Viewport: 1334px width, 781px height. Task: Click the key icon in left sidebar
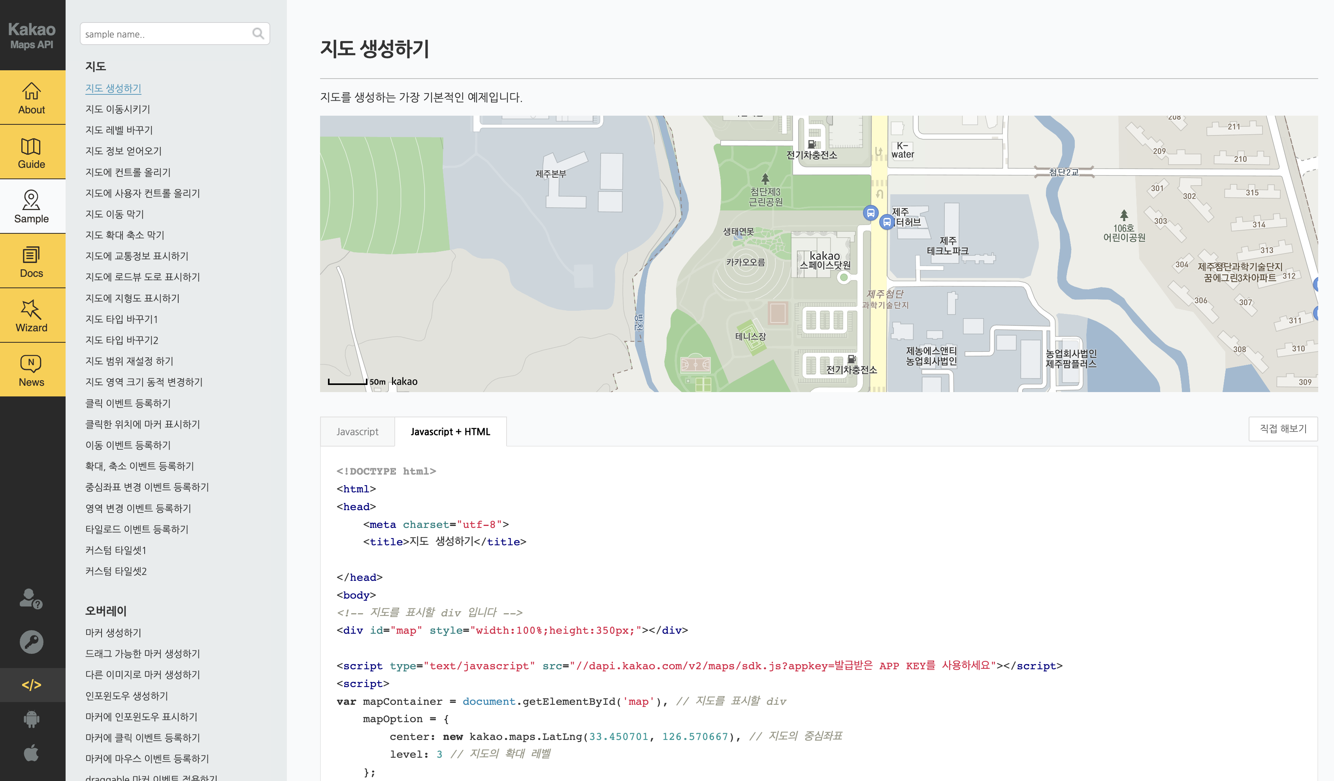(32, 642)
